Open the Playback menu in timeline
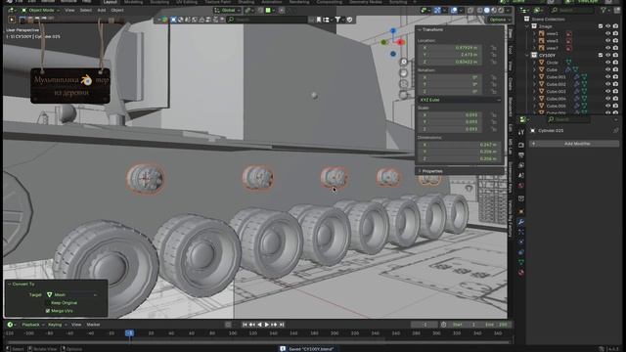The width and height of the screenshot is (626, 352). pyautogui.click(x=32, y=325)
